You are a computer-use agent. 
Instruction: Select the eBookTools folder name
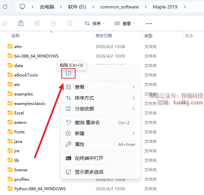coord(26,75)
